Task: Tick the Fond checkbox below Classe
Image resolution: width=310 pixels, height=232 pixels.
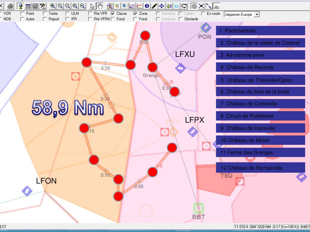Action: click(113, 19)
